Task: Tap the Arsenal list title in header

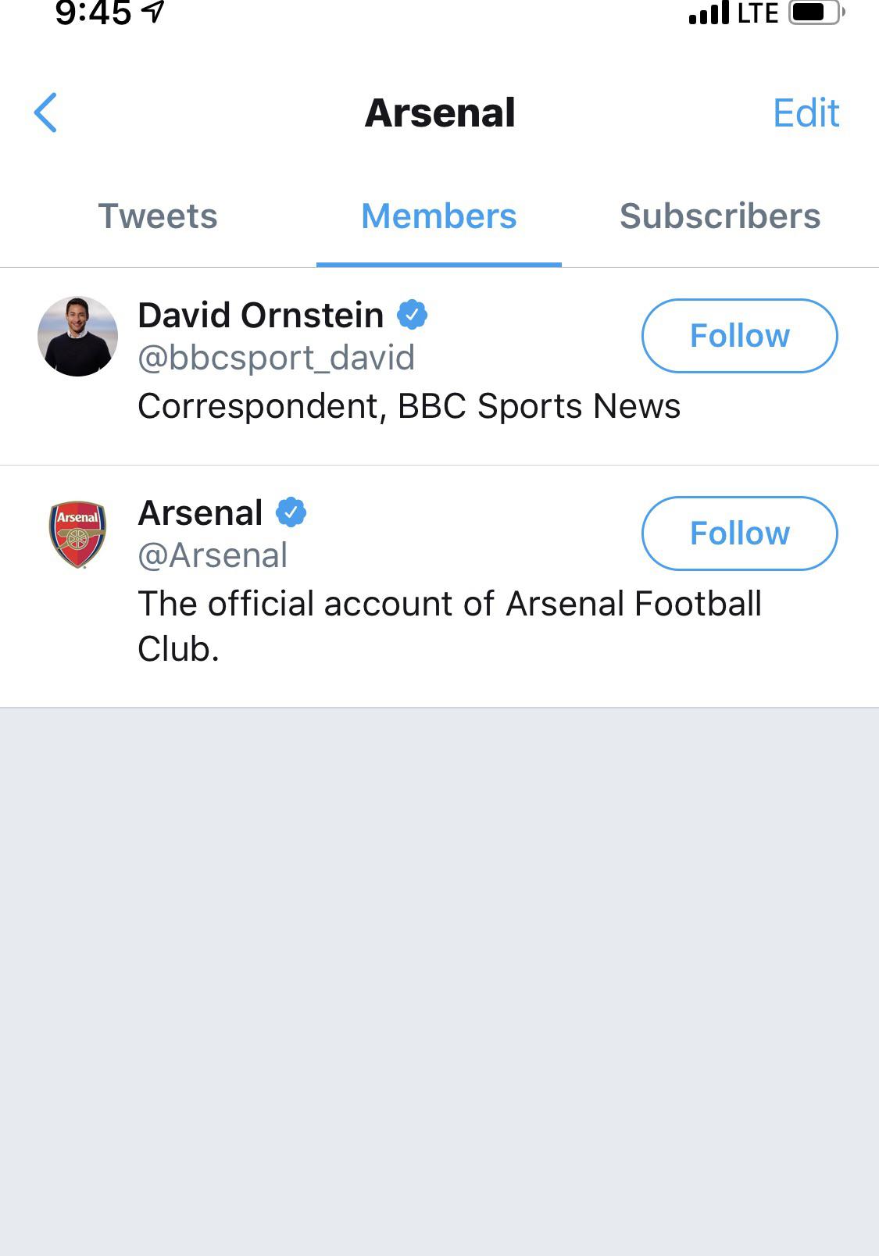Action: [440, 112]
